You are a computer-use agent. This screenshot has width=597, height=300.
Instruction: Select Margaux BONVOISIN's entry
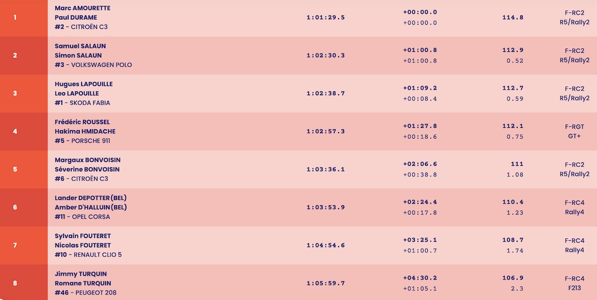click(x=88, y=160)
